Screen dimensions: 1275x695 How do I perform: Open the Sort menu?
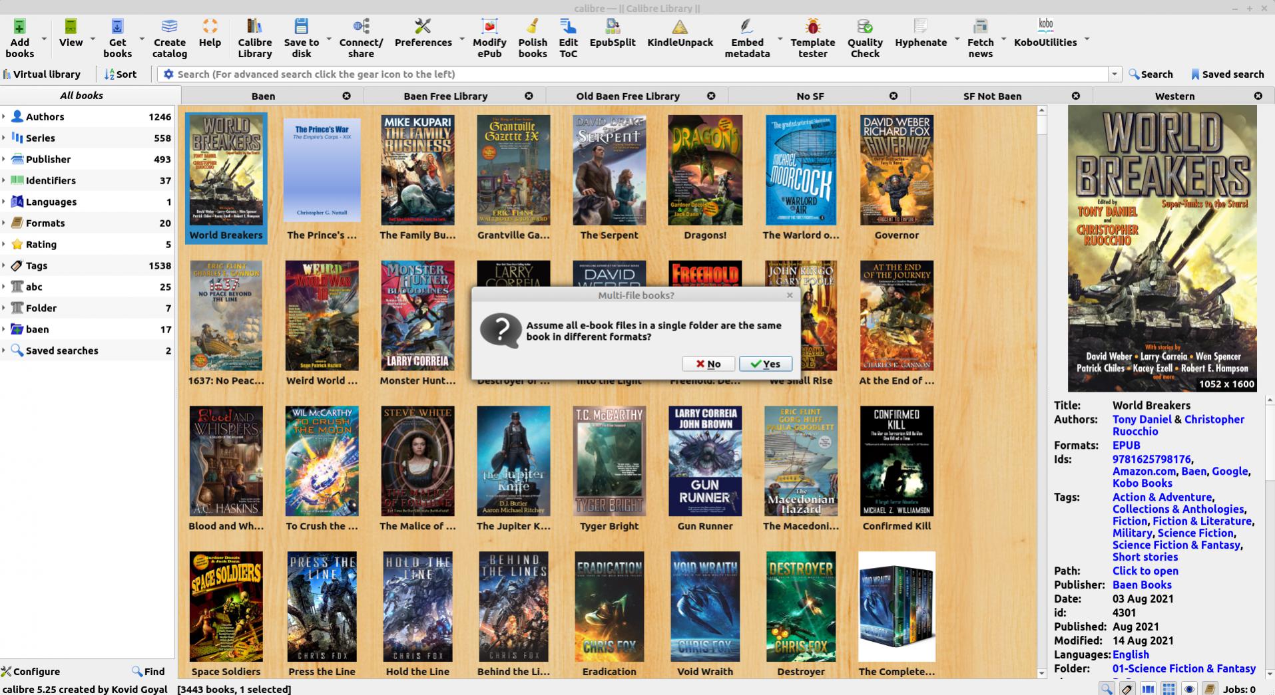(121, 74)
